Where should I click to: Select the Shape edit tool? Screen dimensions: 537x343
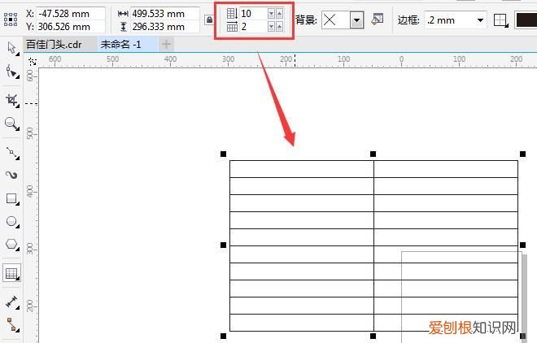pos(11,72)
